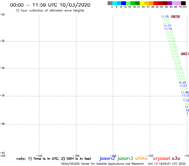Click the longitude axis label -162
The width and height of the screenshot is (189, 166).
[x=39, y=156]
